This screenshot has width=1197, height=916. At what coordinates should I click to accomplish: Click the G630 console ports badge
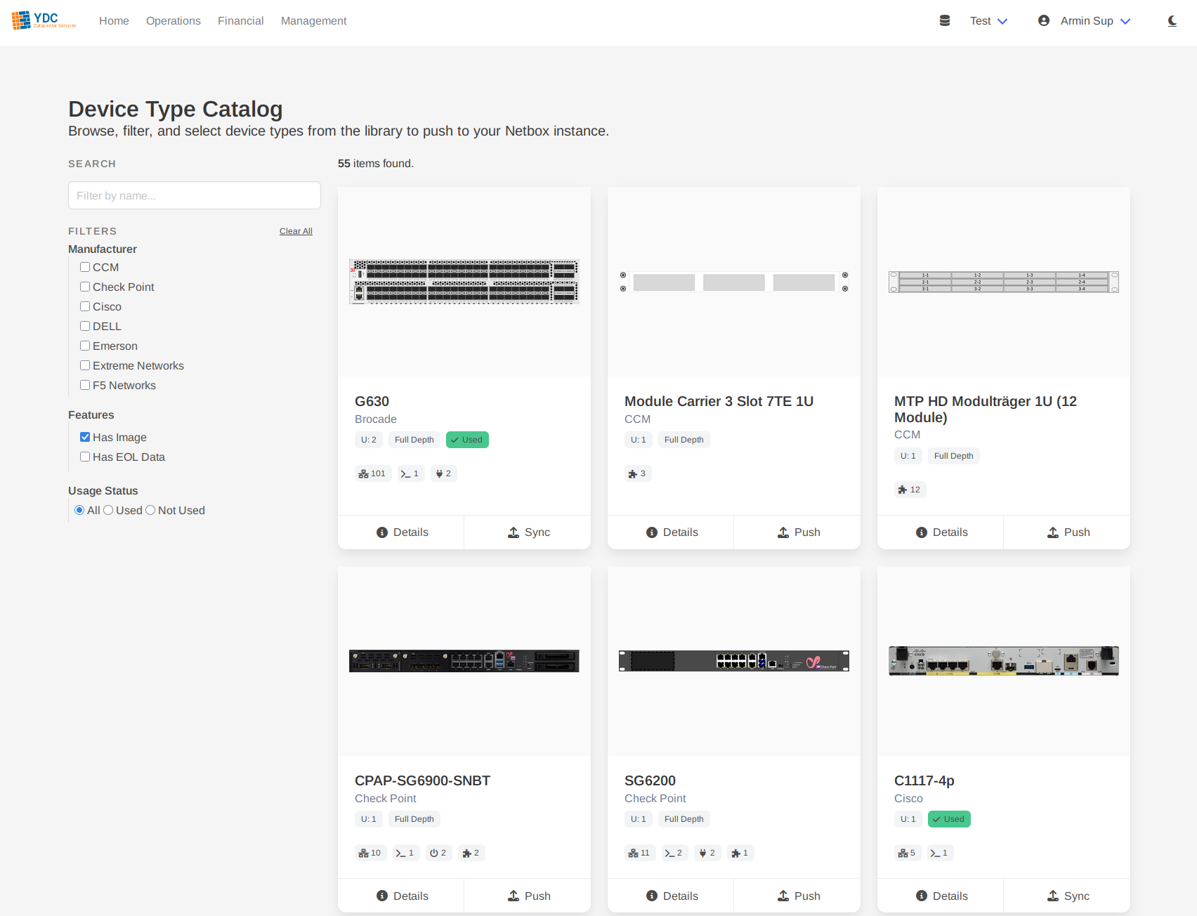click(x=410, y=473)
